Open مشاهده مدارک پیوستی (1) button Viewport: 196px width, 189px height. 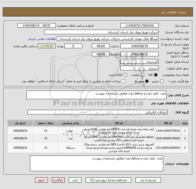point(108,180)
